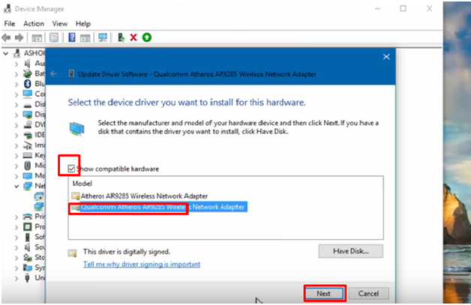The image size is (471, 305).
Task: Select the Print queues printer icon
Action: click(27, 217)
